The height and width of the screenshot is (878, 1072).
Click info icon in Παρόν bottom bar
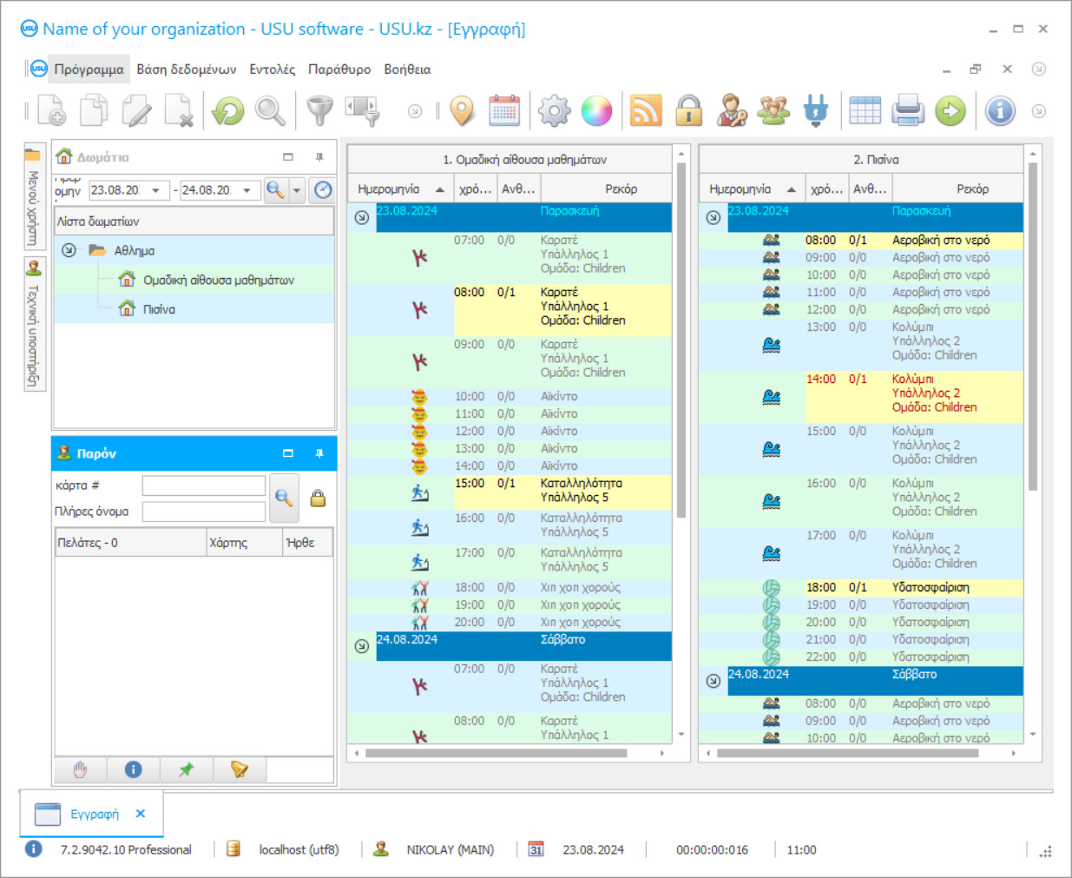[133, 769]
